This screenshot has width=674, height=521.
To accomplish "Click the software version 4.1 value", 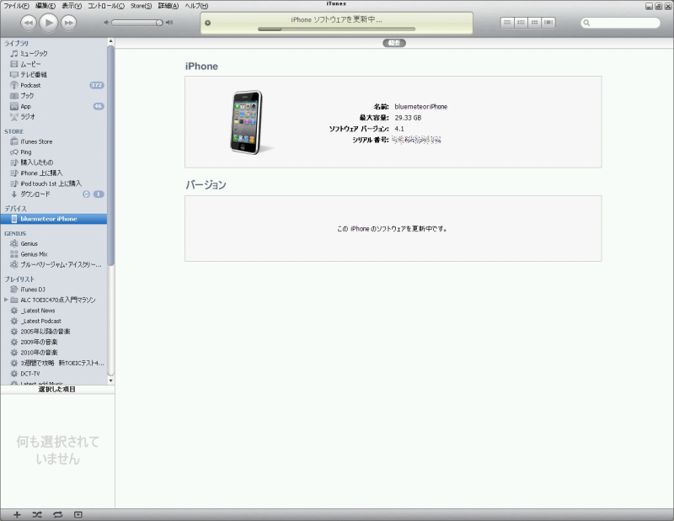I will (x=399, y=129).
